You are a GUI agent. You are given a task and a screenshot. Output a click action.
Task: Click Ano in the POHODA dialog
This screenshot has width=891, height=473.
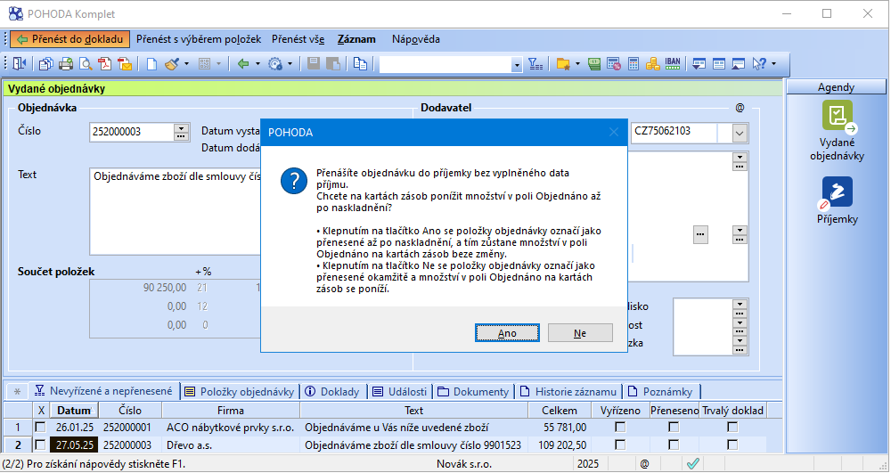pyautogui.click(x=507, y=333)
